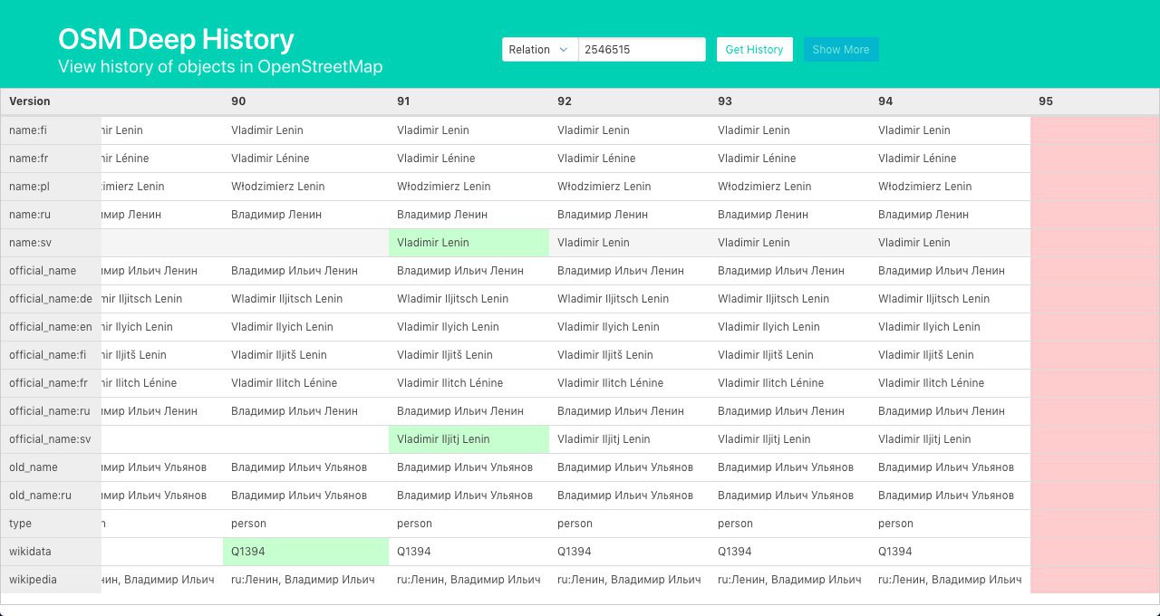
Task: Click person value in version 94 type row
Action: 895,524
